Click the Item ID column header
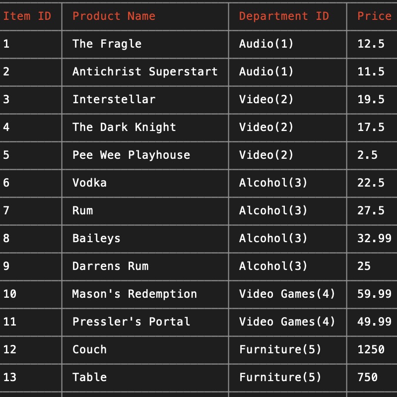The width and height of the screenshot is (397, 397). [27, 16]
